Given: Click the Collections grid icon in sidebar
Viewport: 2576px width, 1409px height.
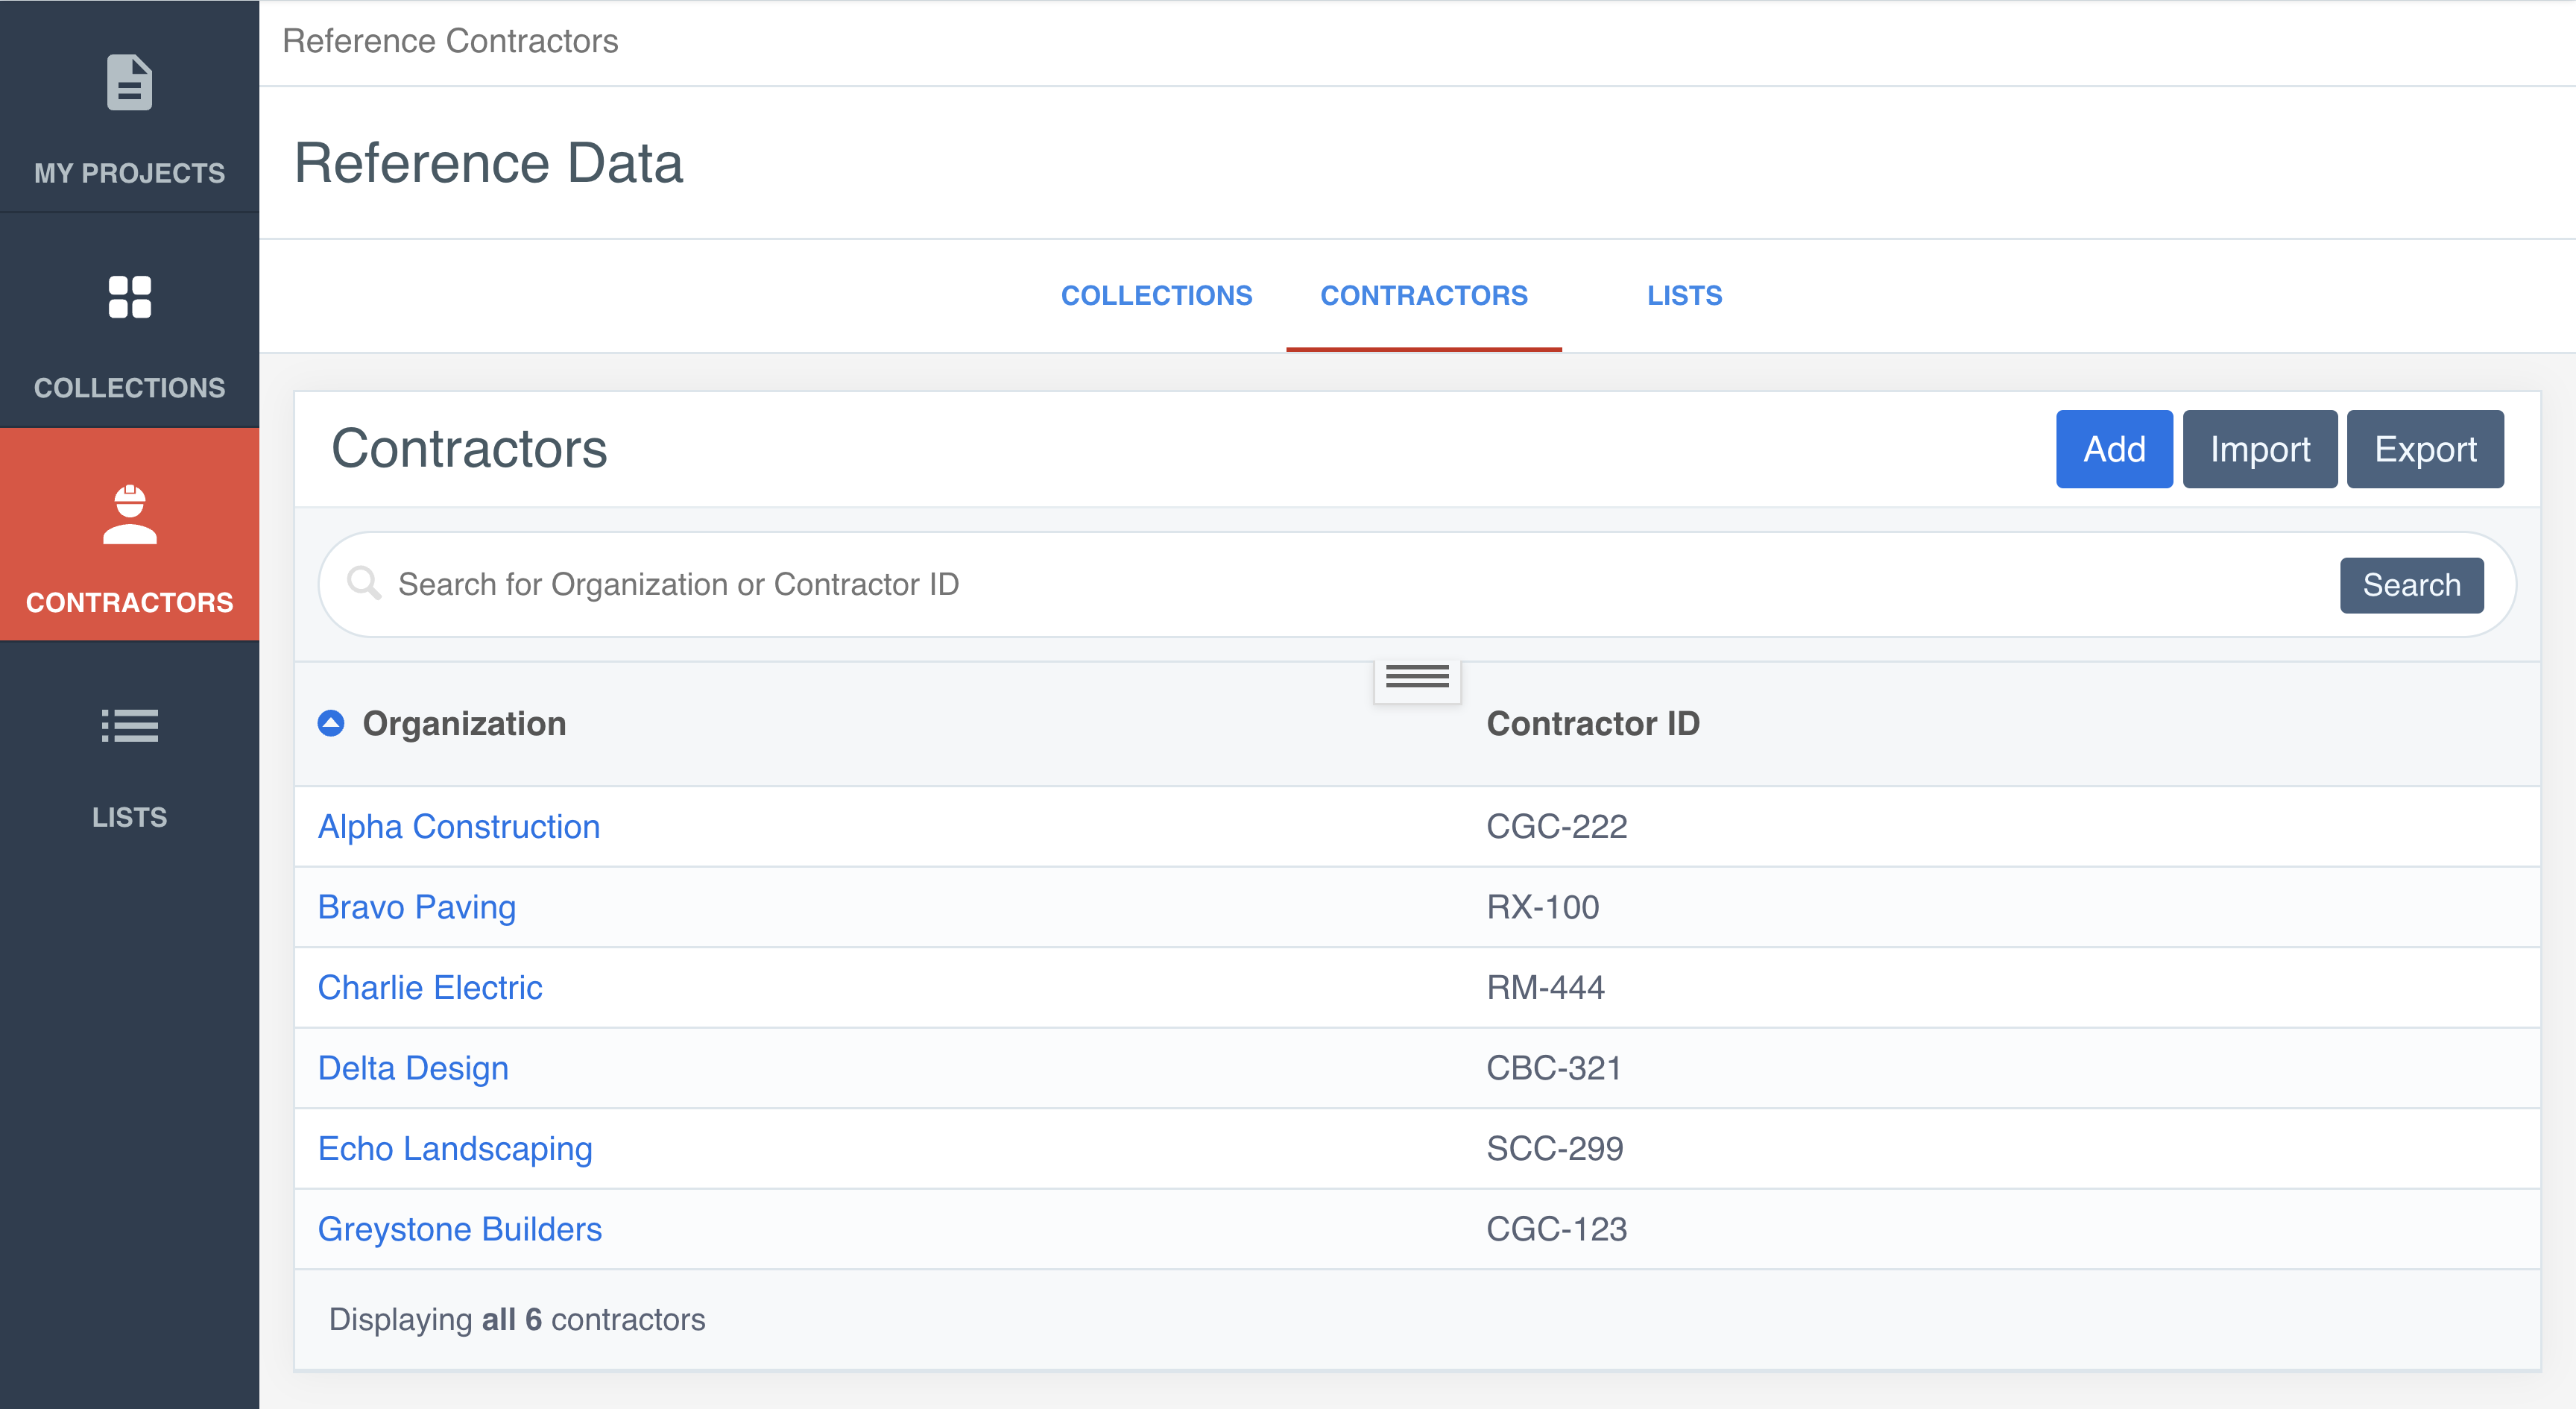Looking at the screenshot, I should (129, 297).
